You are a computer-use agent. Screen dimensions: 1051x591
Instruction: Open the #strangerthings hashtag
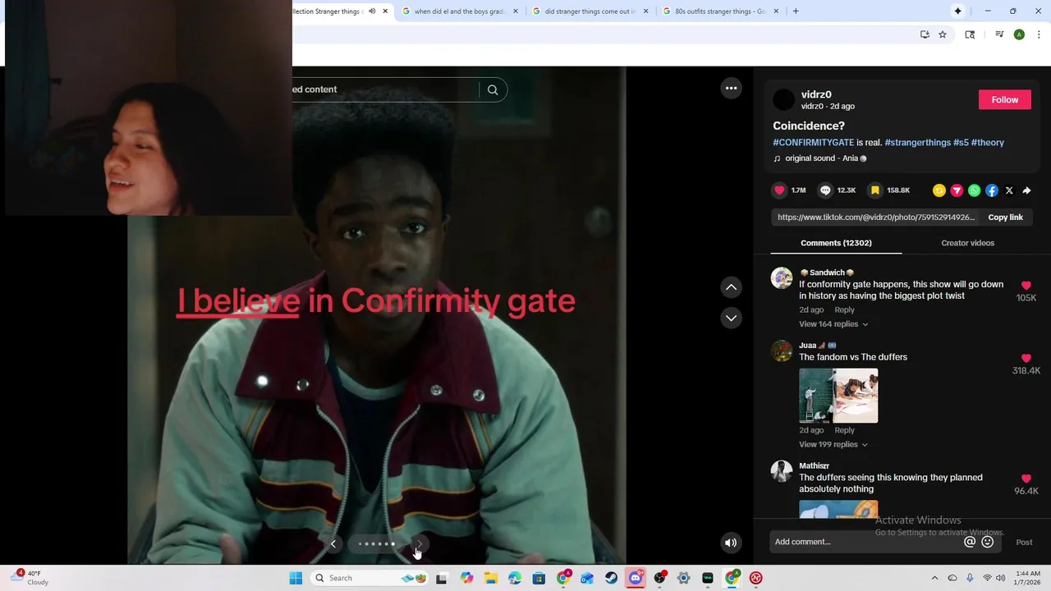tap(917, 143)
